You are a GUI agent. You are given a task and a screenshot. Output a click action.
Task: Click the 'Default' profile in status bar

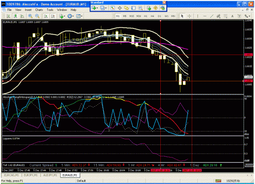(x=81, y=181)
